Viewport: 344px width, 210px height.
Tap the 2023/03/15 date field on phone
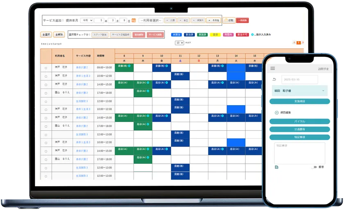point(300,79)
